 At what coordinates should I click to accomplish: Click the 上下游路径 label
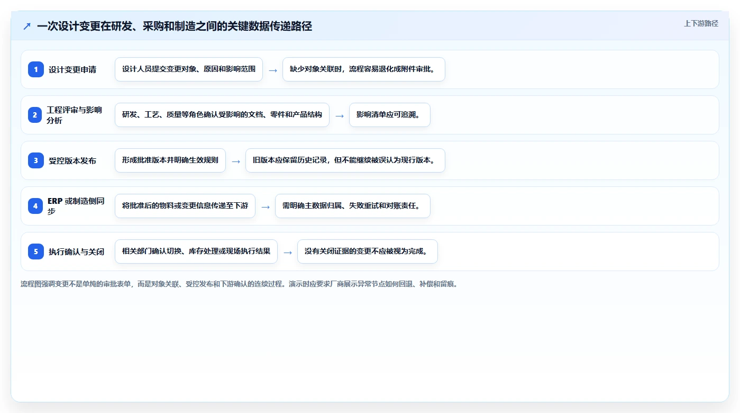(x=701, y=23)
